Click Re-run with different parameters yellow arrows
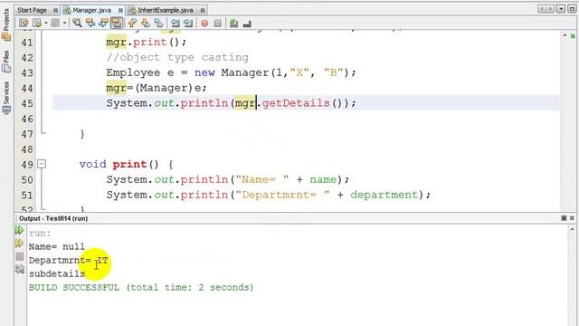579x326 pixels. pyautogui.click(x=20, y=244)
